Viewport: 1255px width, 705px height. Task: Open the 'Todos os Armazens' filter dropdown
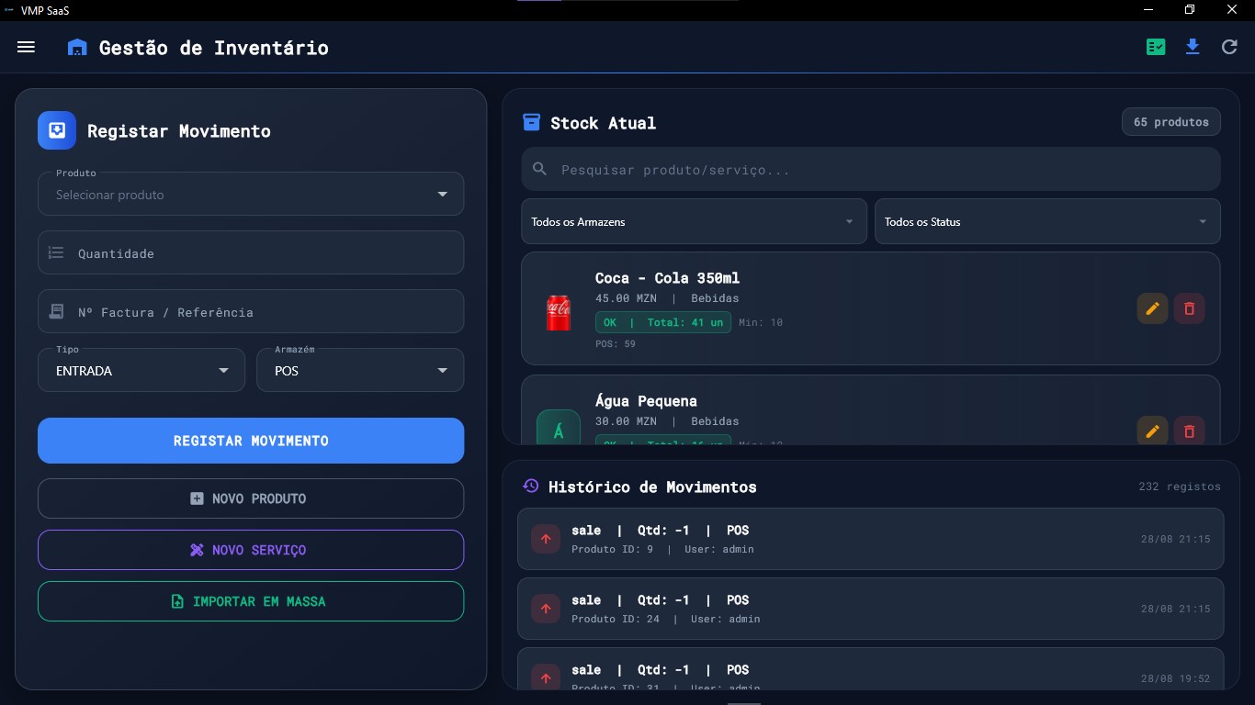coord(694,221)
